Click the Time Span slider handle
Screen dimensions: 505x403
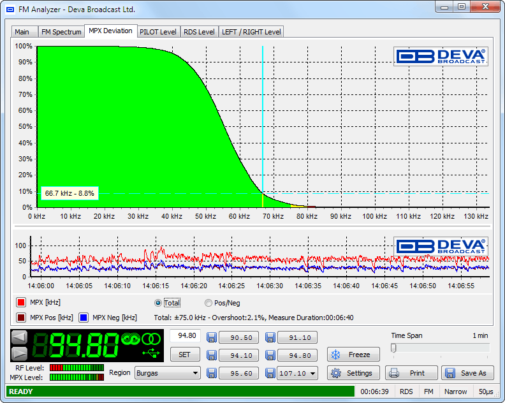point(393,348)
